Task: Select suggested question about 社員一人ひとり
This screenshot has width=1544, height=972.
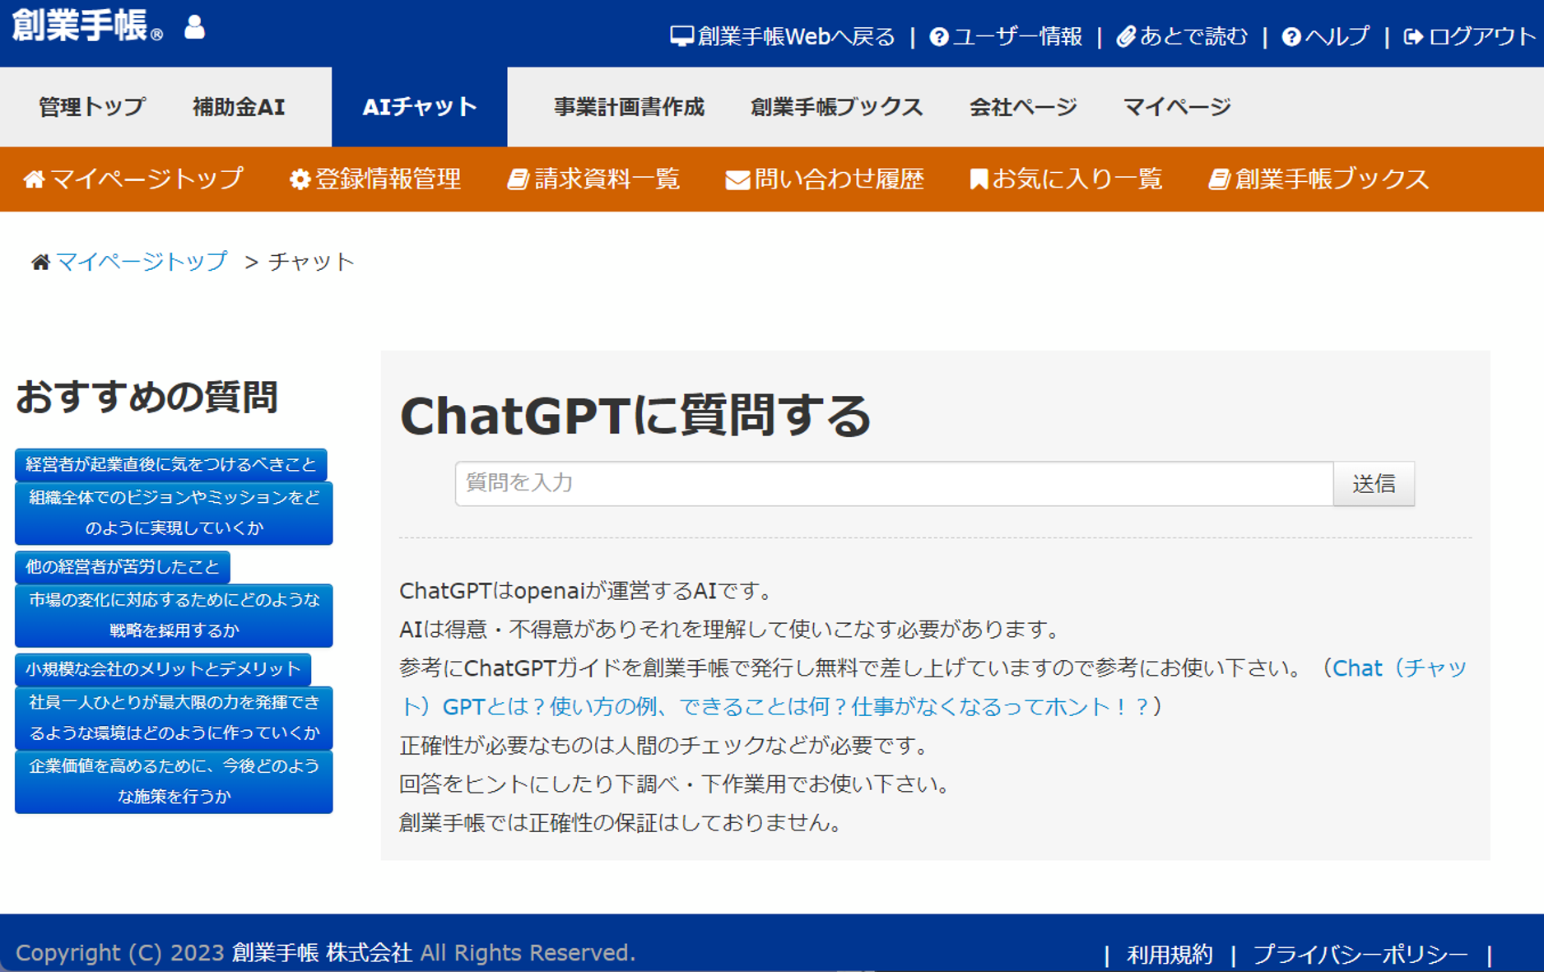Action: pyautogui.click(x=174, y=718)
